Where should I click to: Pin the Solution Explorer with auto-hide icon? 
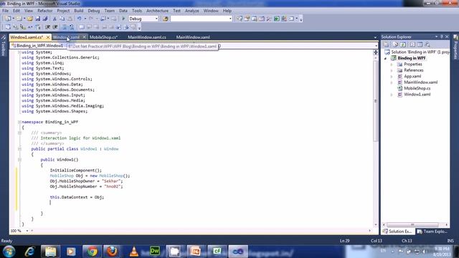[442, 37]
